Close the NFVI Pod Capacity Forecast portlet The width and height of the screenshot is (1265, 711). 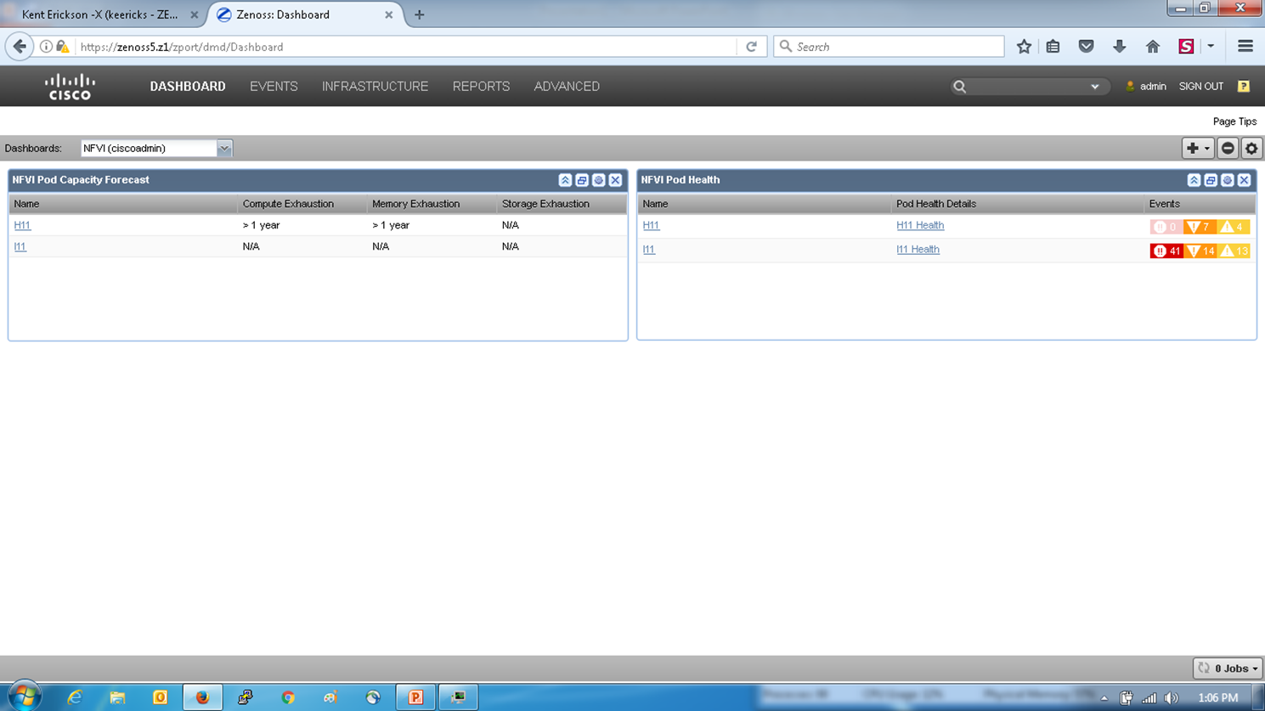616,180
